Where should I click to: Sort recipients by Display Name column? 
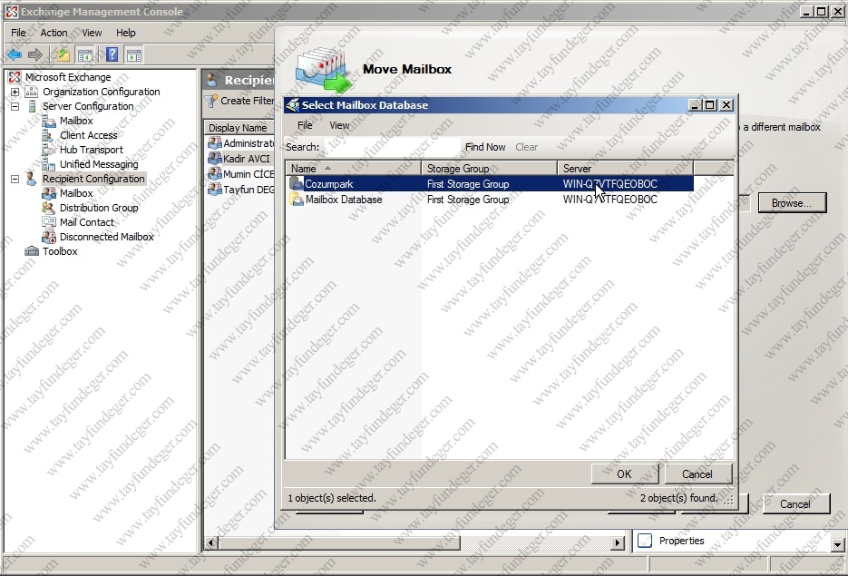coord(239,128)
